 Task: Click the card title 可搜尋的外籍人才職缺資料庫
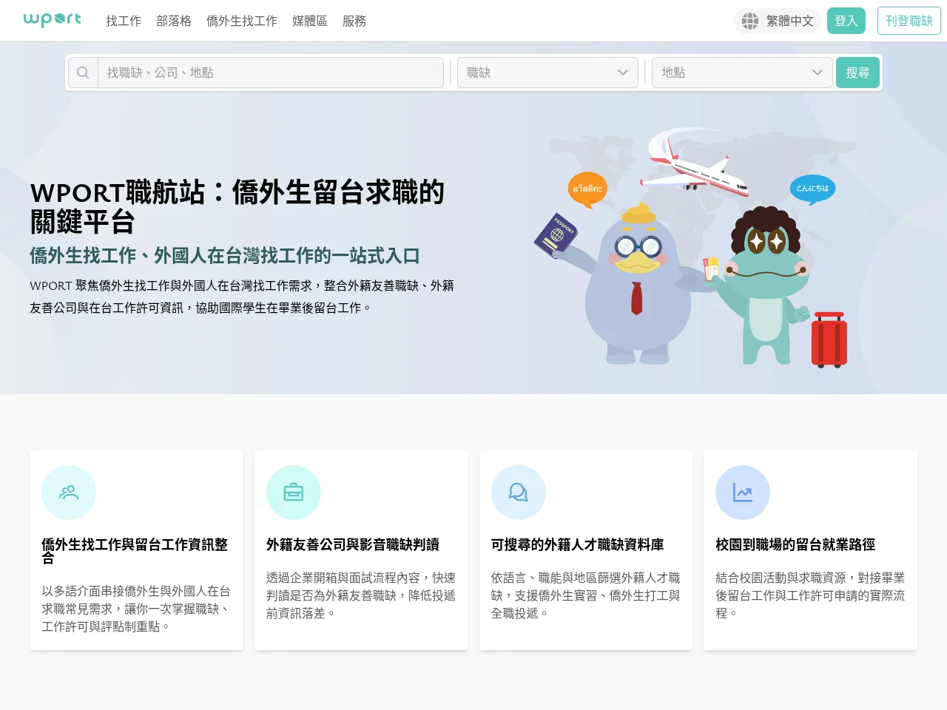(578, 544)
